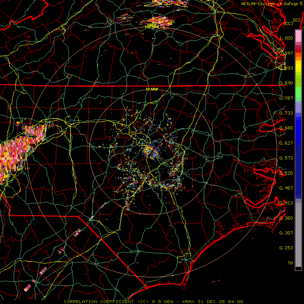
Task: Pick the pink top segment of color bar
Action: click(x=298, y=36)
